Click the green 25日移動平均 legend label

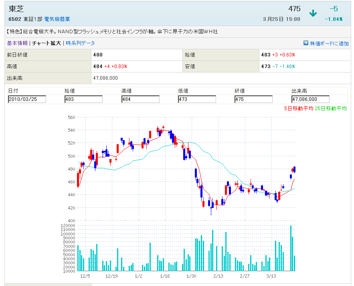tap(331, 109)
